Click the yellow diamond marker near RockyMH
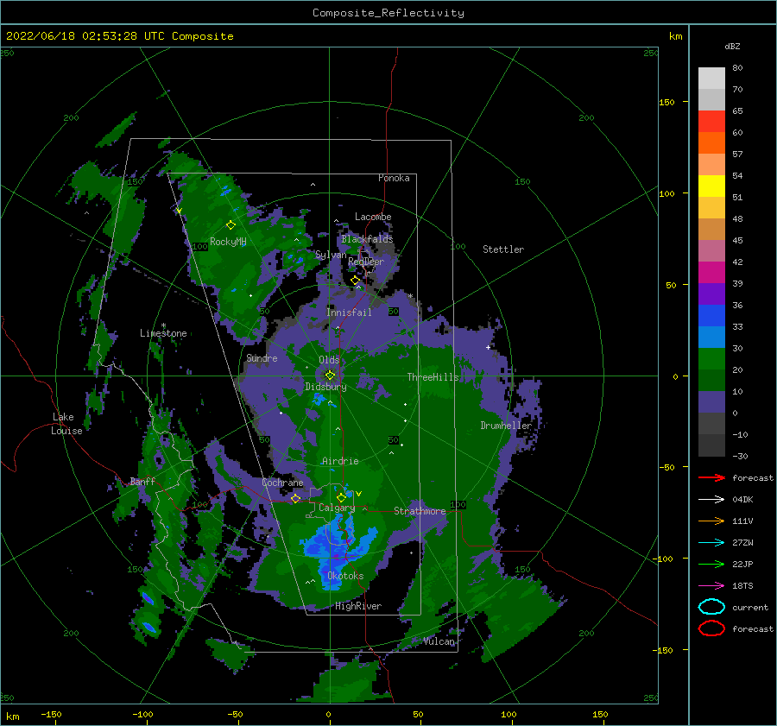The width and height of the screenshot is (777, 726). tap(231, 225)
